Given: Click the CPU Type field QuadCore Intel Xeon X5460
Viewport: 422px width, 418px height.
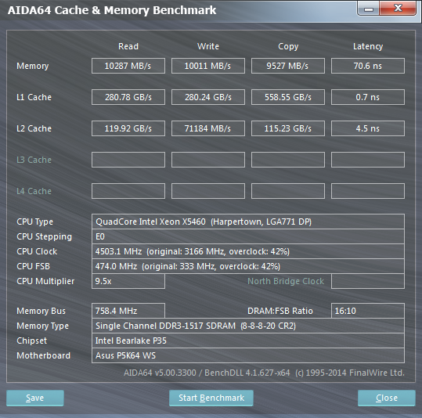Looking at the screenshot, I should 248,222.
